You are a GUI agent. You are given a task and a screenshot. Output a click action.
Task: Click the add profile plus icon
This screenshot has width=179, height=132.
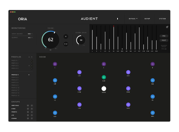tap(32, 57)
